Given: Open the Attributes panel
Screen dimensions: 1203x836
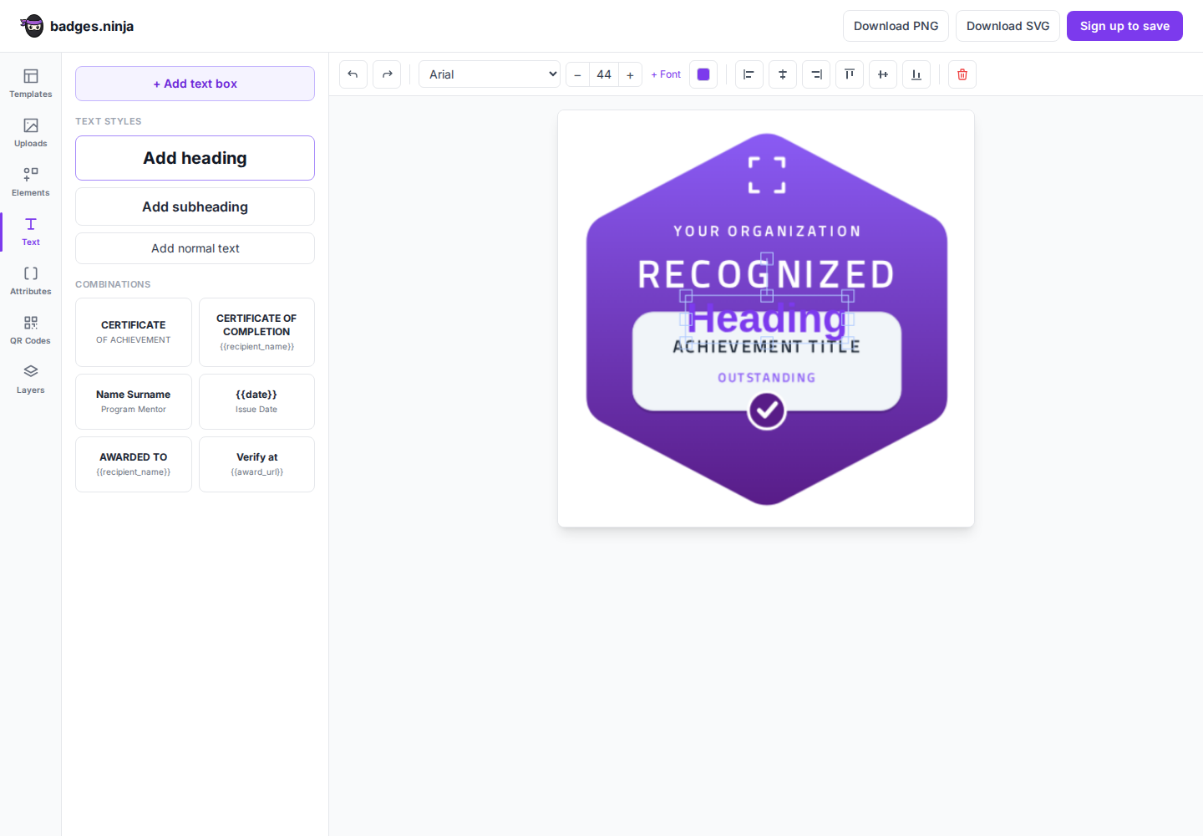Looking at the screenshot, I should (x=31, y=281).
